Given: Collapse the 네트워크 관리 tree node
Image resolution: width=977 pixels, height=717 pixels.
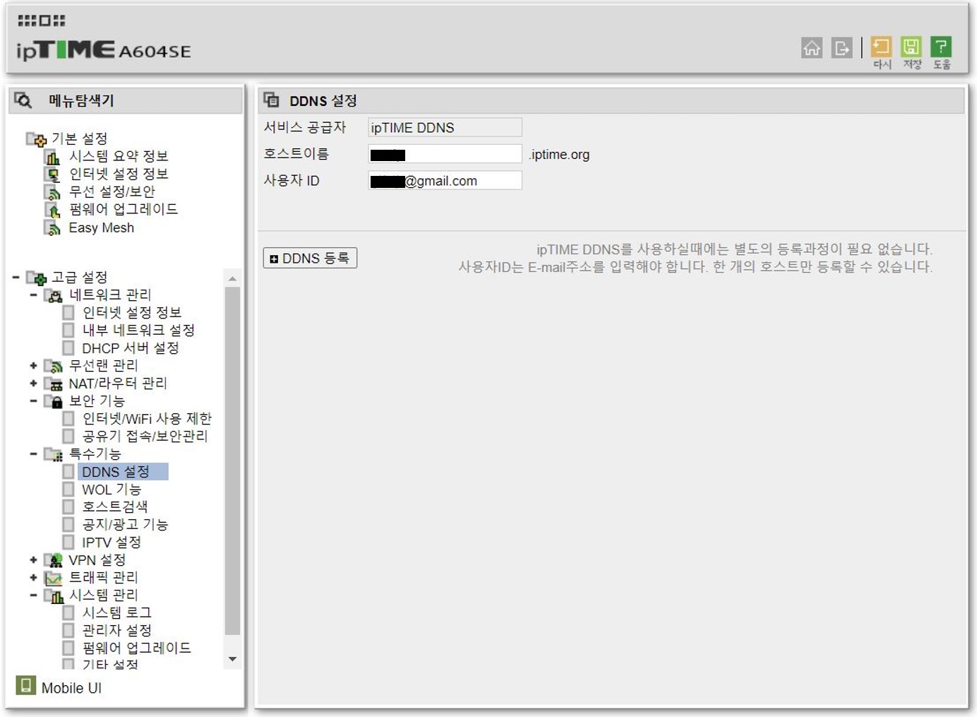Looking at the screenshot, I should pos(33,295).
